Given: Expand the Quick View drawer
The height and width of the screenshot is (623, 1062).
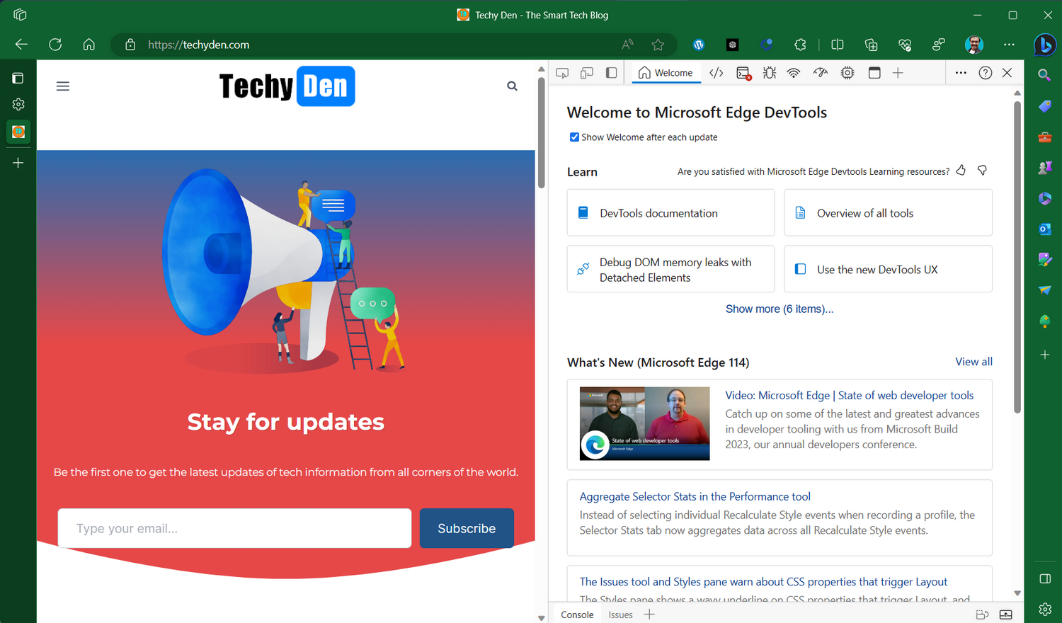Looking at the screenshot, I should (1005, 615).
